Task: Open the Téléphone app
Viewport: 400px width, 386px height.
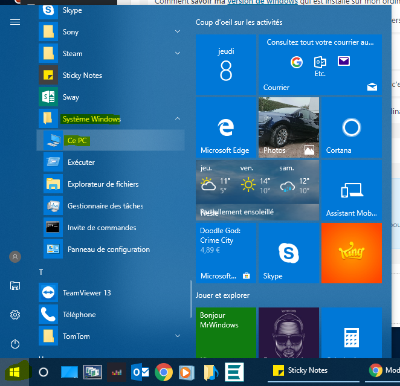Action: pyautogui.click(x=111, y=314)
